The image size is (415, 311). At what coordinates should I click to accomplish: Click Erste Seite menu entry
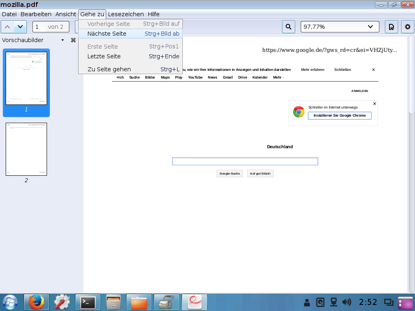point(130,47)
